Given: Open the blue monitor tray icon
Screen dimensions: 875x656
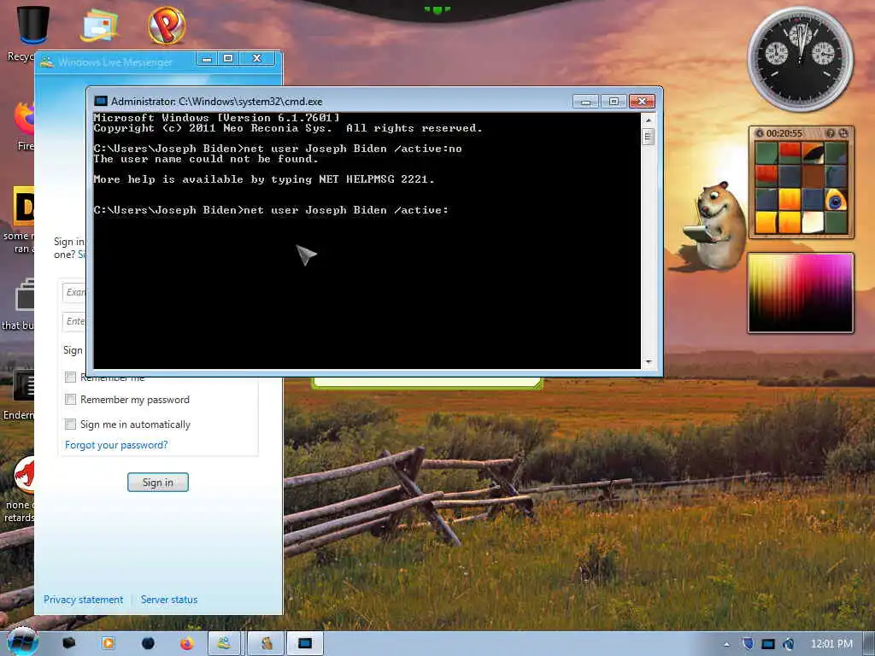Looking at the screenshot, I should (x=768, y=644).
